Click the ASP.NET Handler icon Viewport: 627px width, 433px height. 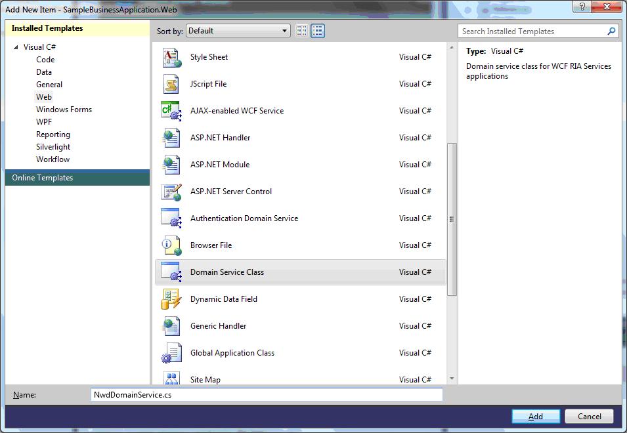tap(171, 137)
